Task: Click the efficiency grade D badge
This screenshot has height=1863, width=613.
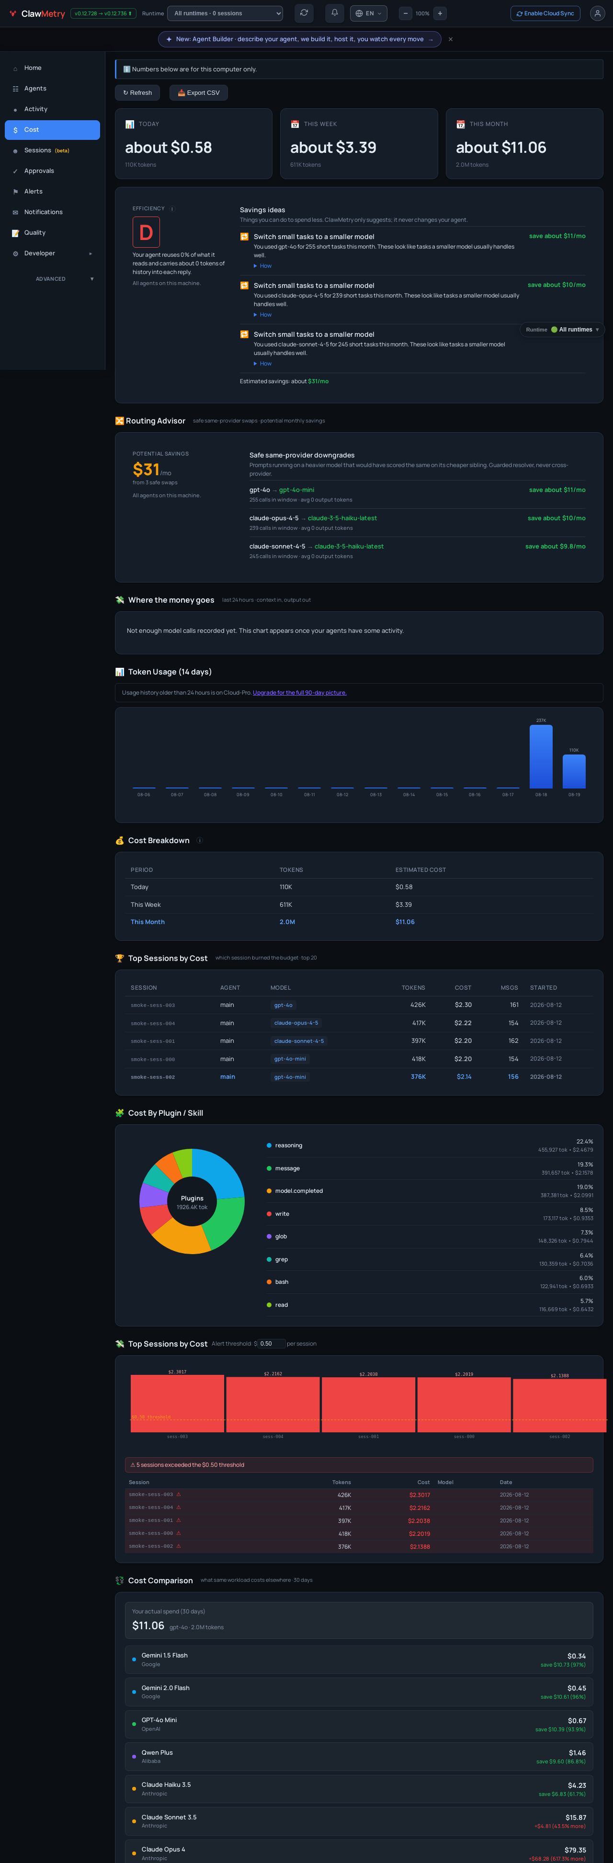Action: pos(146,233)
